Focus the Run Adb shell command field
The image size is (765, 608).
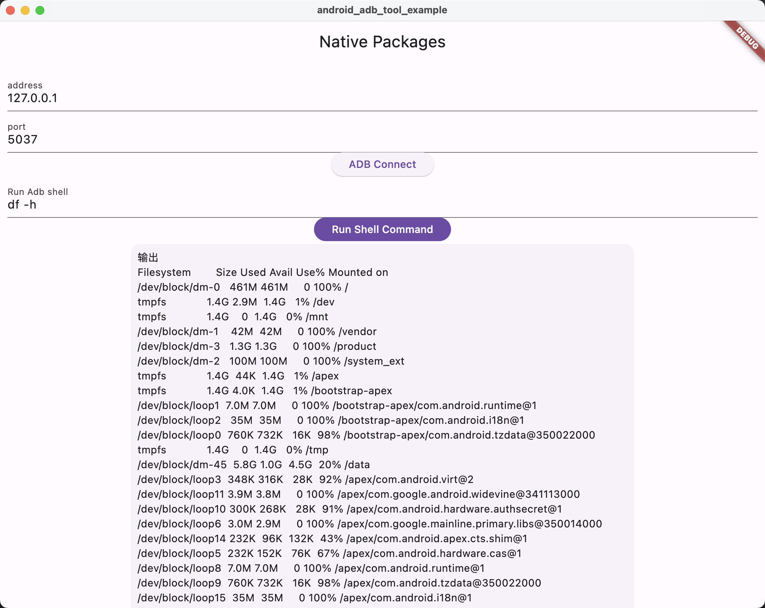[382, 205]
